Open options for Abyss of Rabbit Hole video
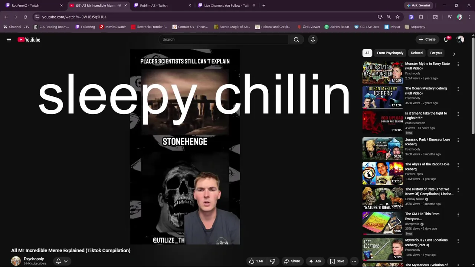475x267 pixels. tap(458, 165)
